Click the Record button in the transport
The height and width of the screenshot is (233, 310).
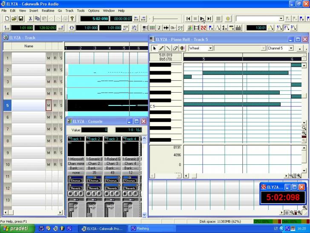[x=218, y=19]
